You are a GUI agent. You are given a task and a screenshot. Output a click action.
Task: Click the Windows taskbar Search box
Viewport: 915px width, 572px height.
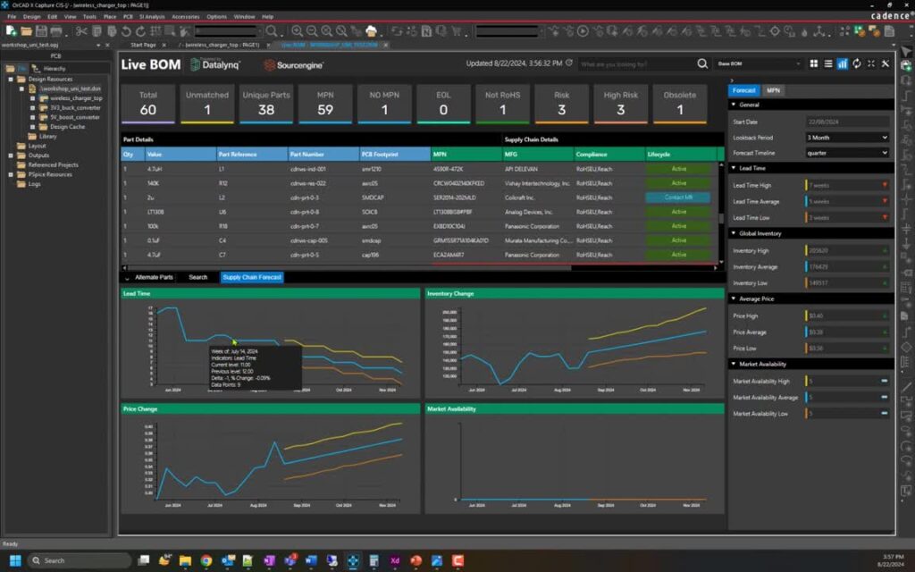tap(80, 560)
